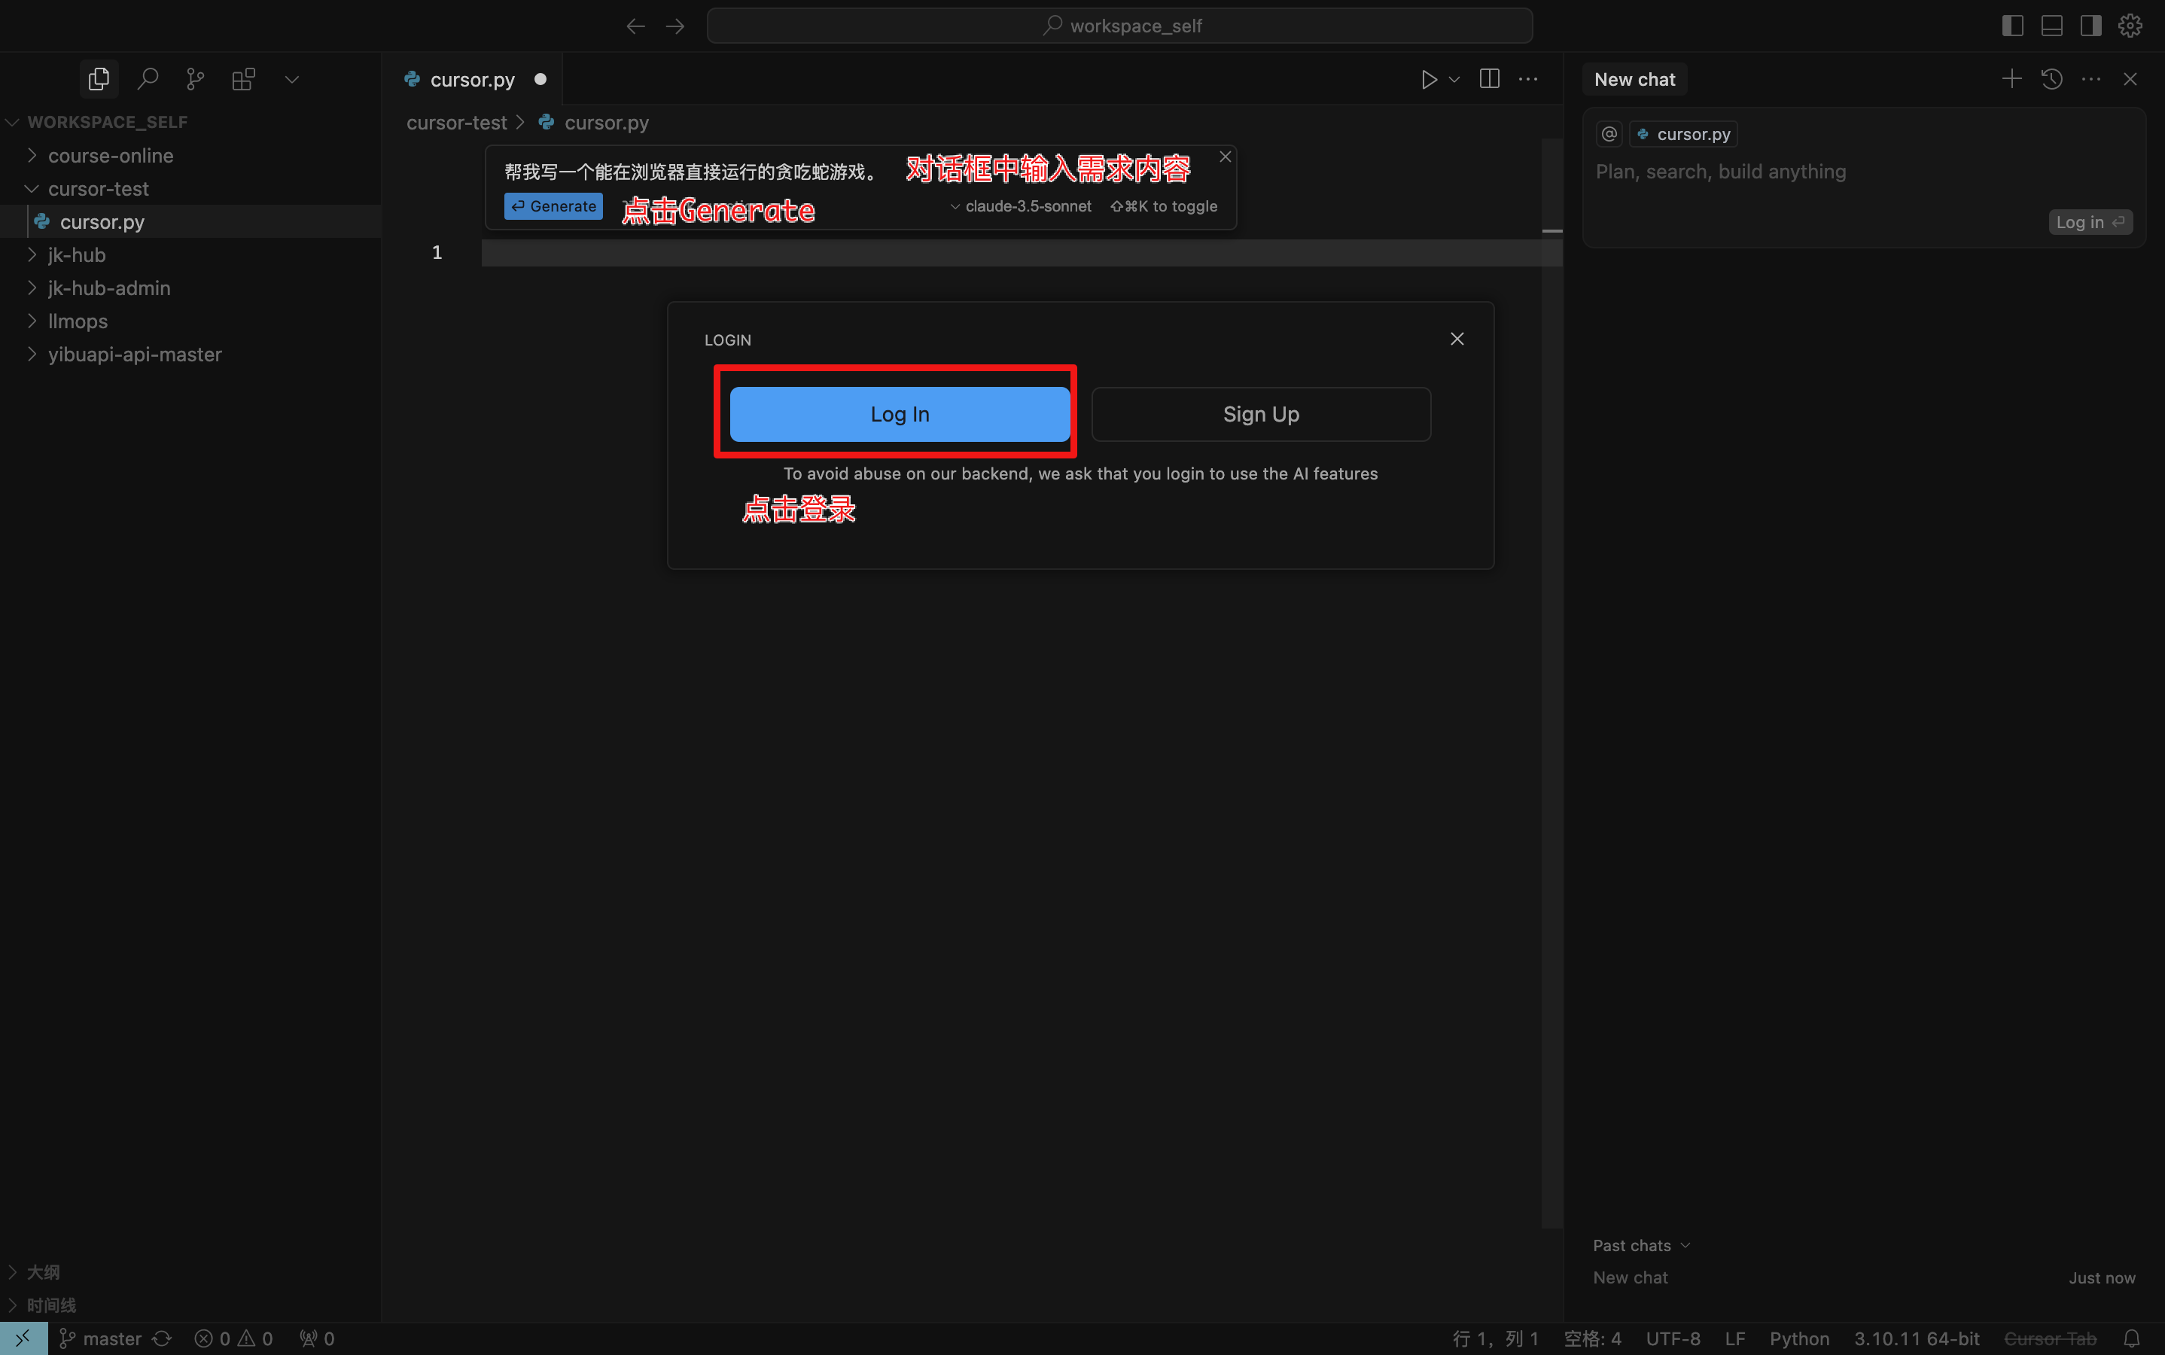Expand the Past chats dropdown

[x=1641, y=1245]
